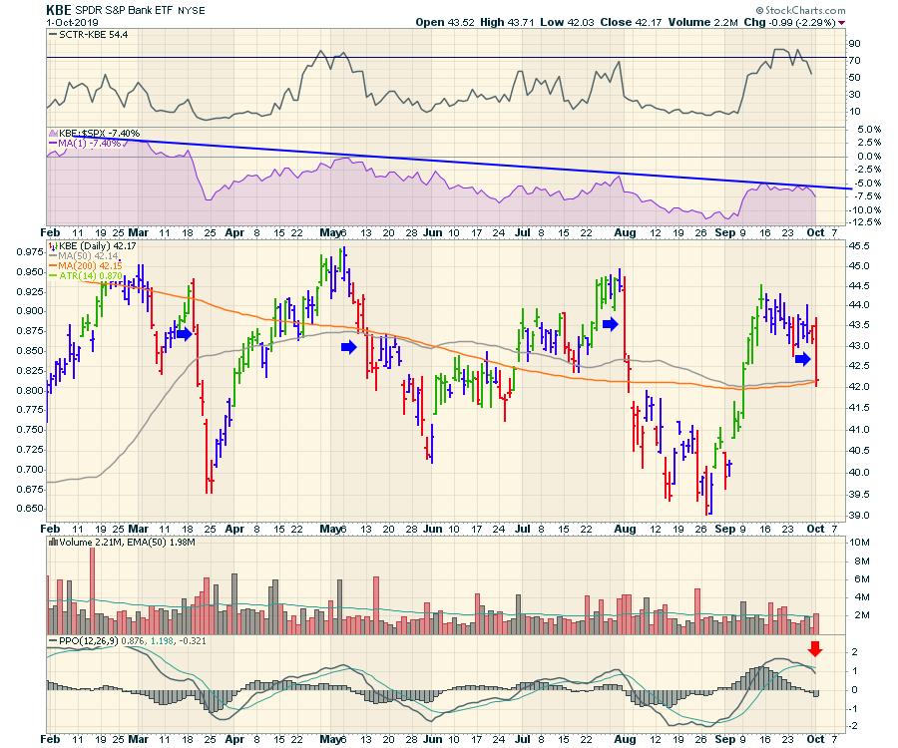This screenshot has width=898, height=748.
Task: Click the Volume 2.21M, EMA(50) 1.98M legend
Action: click(x=127, y=542)
